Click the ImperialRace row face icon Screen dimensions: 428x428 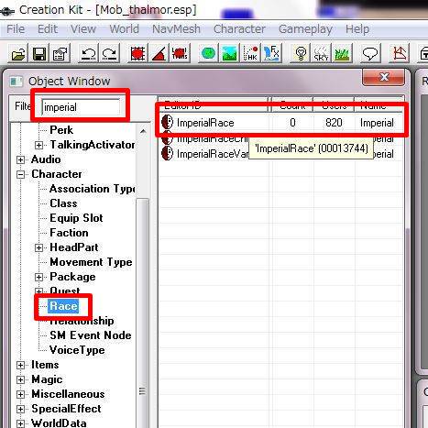click(x=167, y=123)
